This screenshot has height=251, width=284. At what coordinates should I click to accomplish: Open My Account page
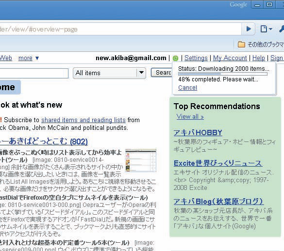tap(230, 58)
